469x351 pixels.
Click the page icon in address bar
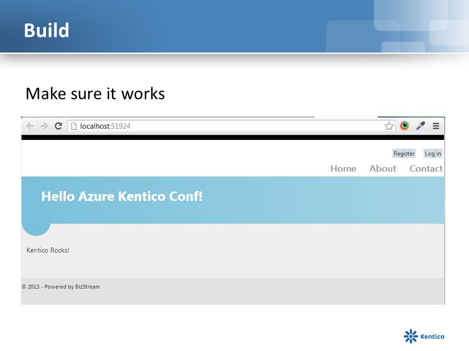pos(74,126)
